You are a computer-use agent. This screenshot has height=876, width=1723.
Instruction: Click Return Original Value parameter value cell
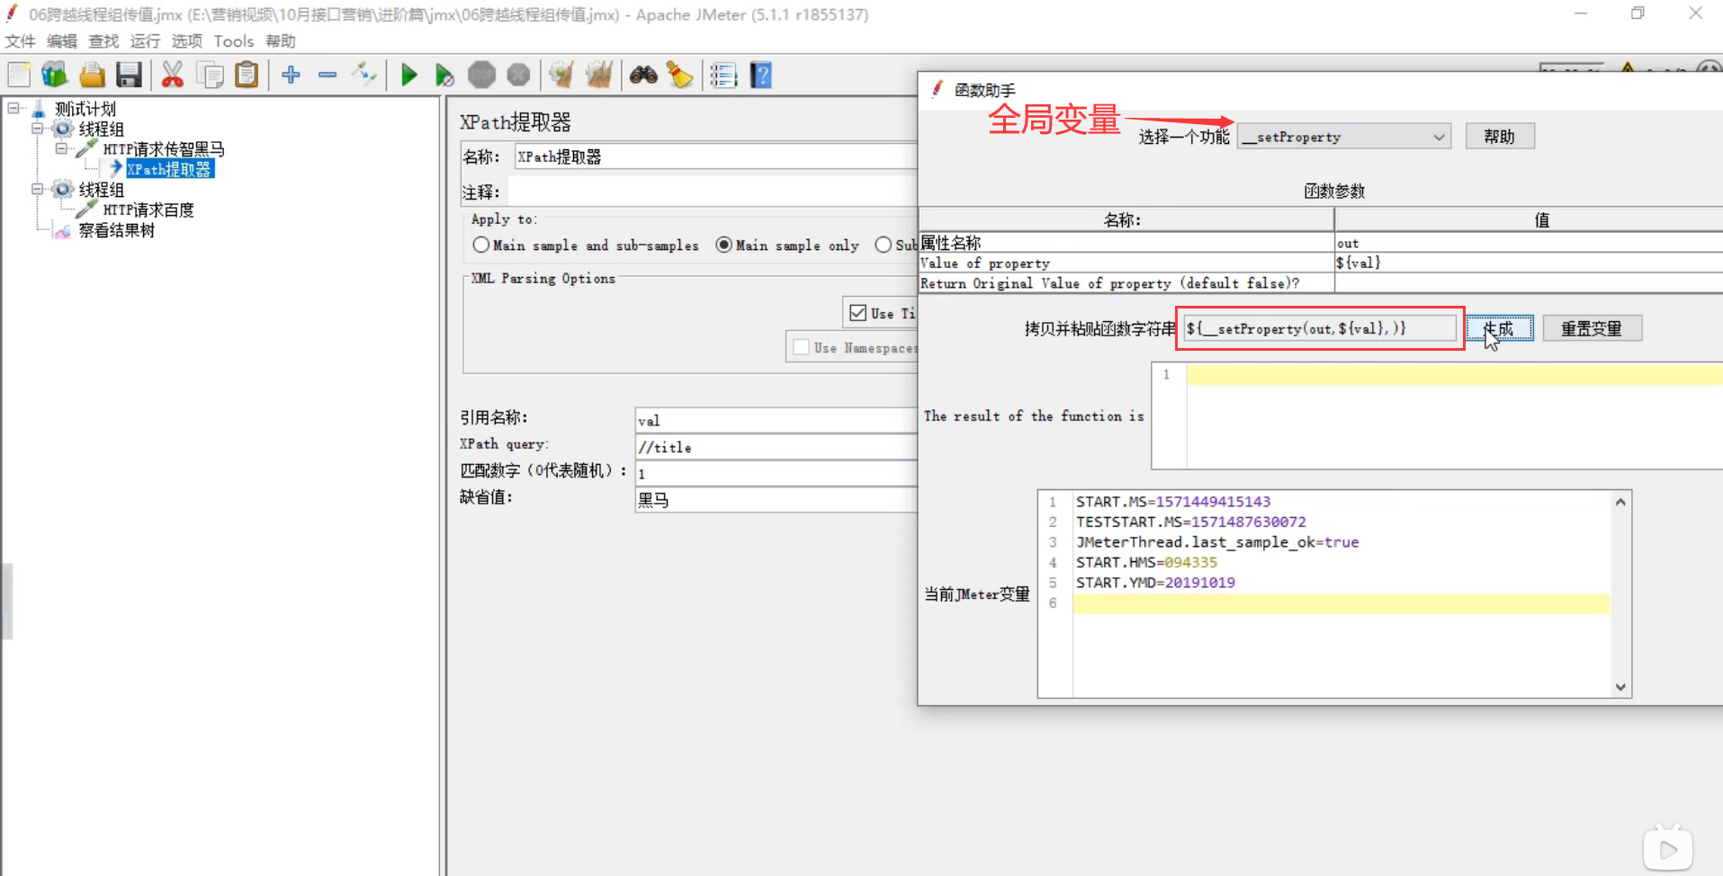tap(1529, 283)
